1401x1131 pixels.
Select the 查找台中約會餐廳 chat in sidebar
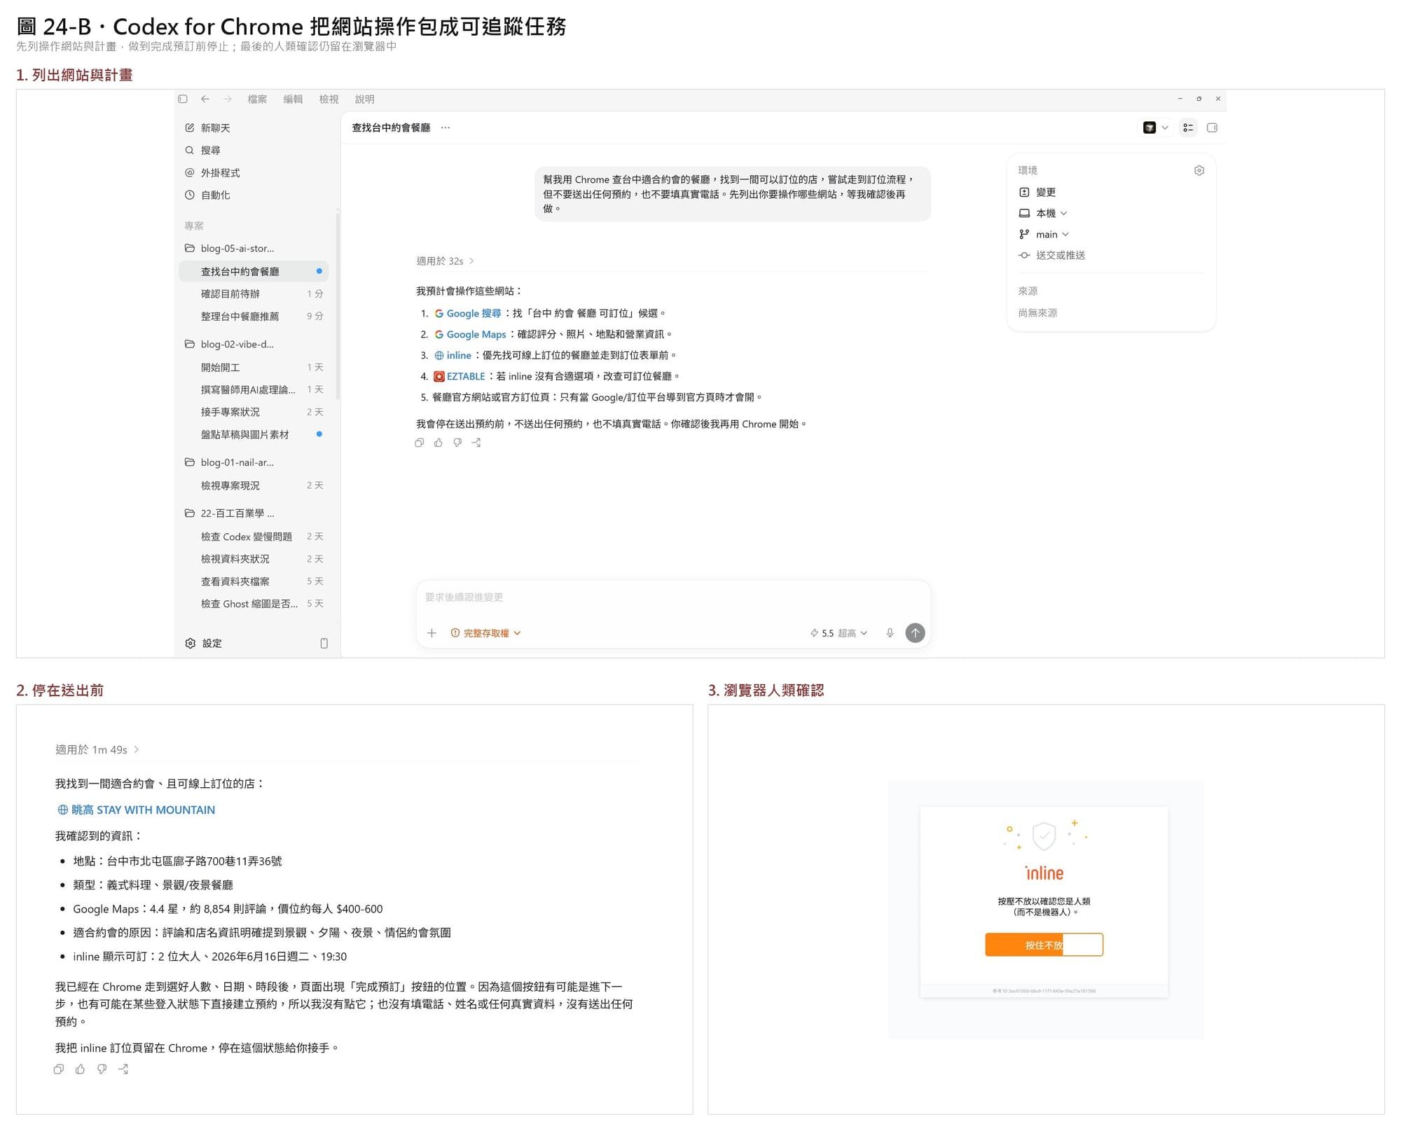point(254,272)
